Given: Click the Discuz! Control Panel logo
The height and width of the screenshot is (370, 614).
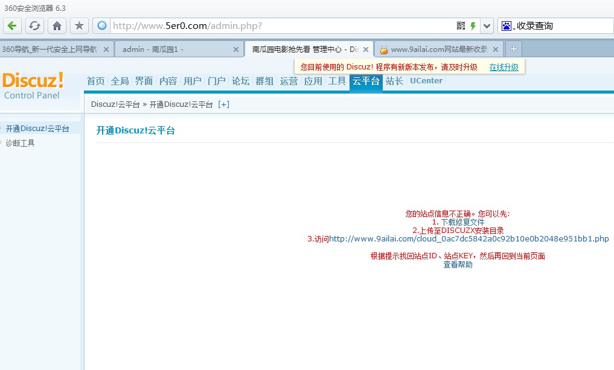Looking at the screenshot, I should pyautogui.click(x=33, y=86).
